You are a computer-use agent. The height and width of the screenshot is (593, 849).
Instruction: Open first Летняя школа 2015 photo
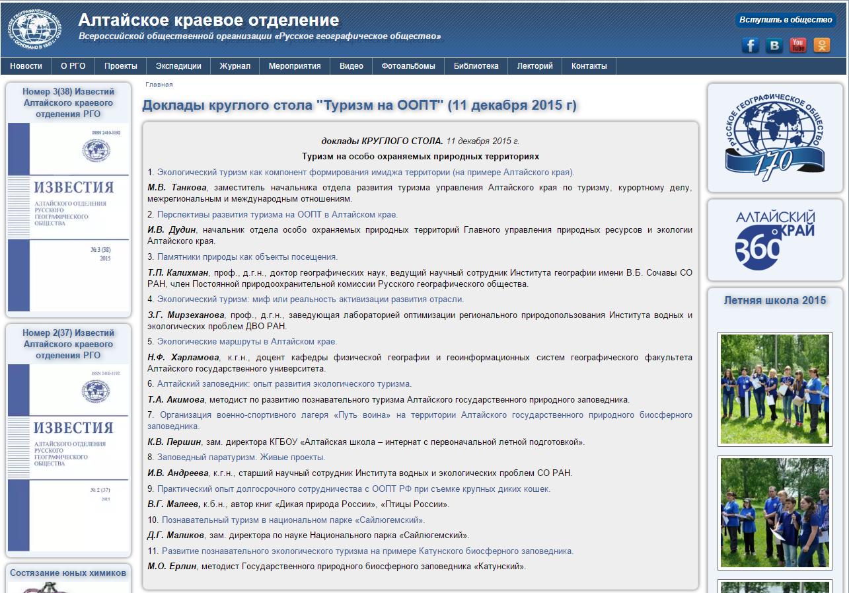tap(774, 388)
